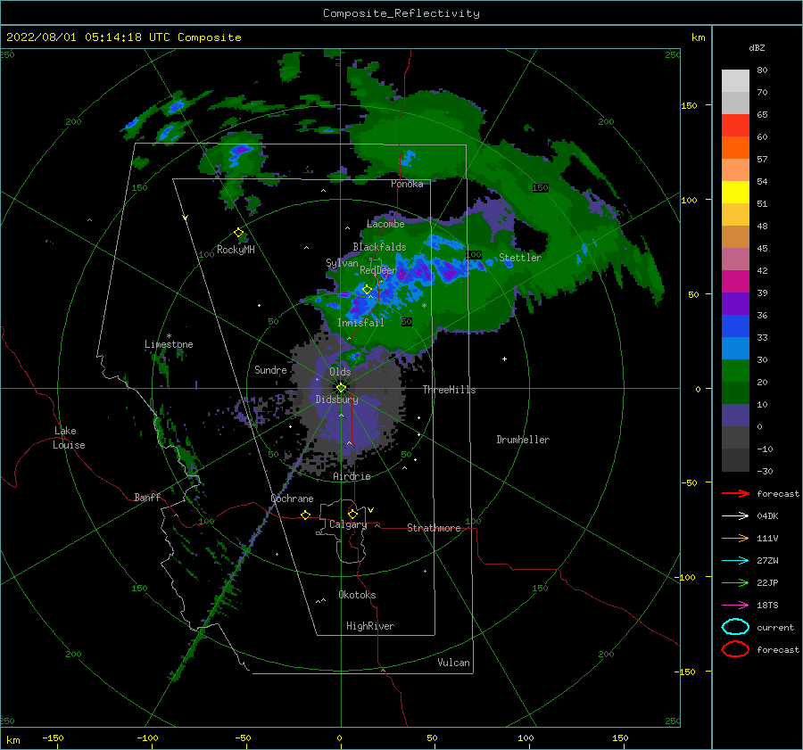Screen dimensions: 803x750
Task: Click the magenta 18TS arrow legend icon
Action: tap(735, 606)
